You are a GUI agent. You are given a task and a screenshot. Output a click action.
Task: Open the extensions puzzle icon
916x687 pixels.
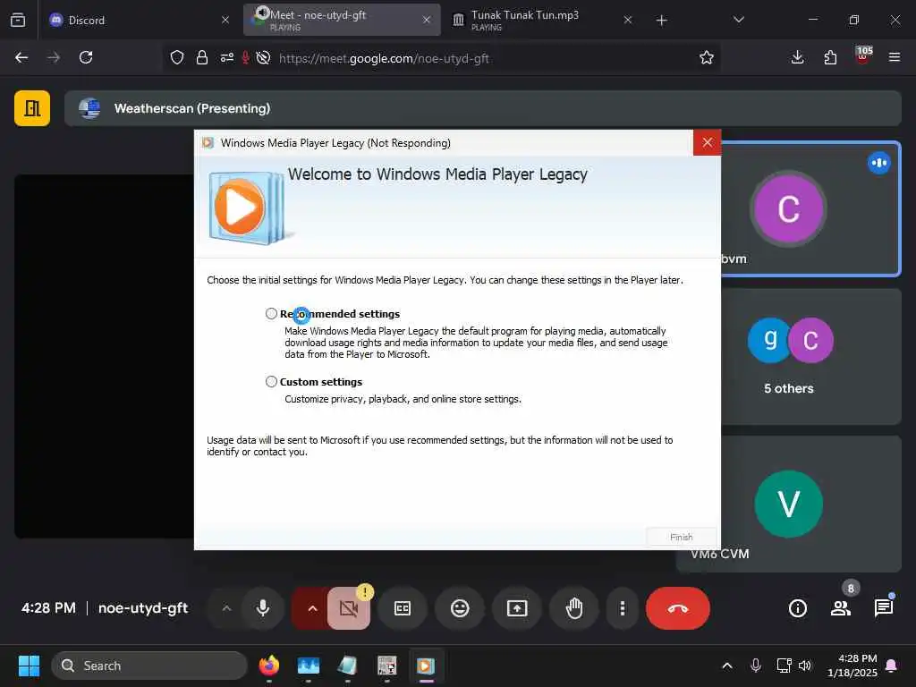(x=830, y=57)
